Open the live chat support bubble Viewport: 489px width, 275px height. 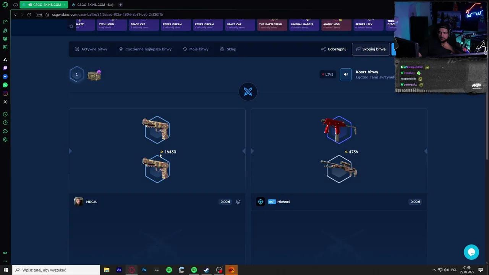click(x=471, y=252)
